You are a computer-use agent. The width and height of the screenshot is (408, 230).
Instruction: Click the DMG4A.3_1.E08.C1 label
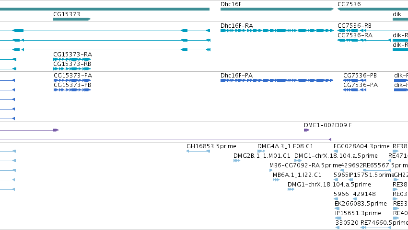pyautogui.click(x=285, y=146)
